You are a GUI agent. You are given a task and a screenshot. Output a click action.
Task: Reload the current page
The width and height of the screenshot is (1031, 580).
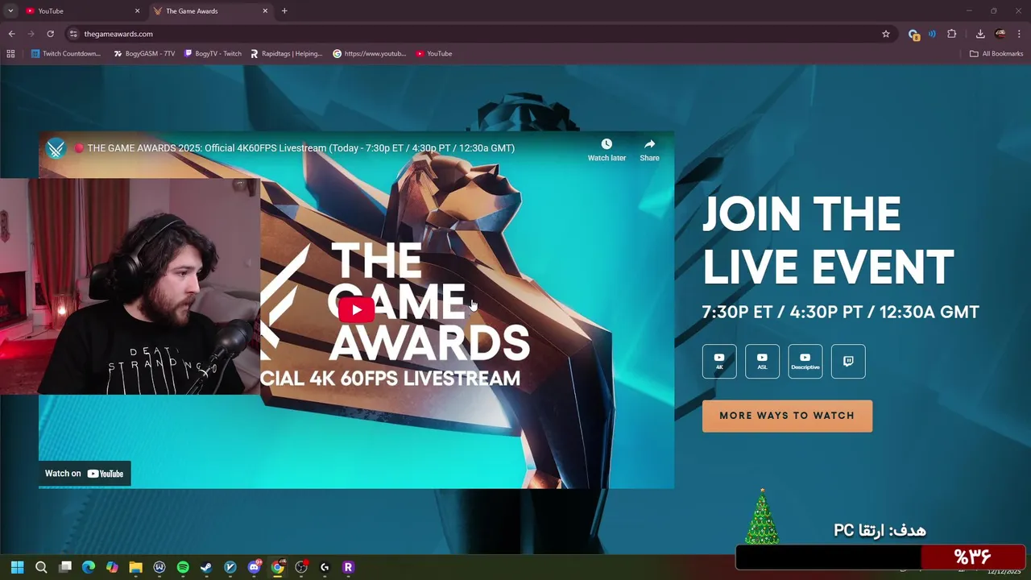click(50, 34)
